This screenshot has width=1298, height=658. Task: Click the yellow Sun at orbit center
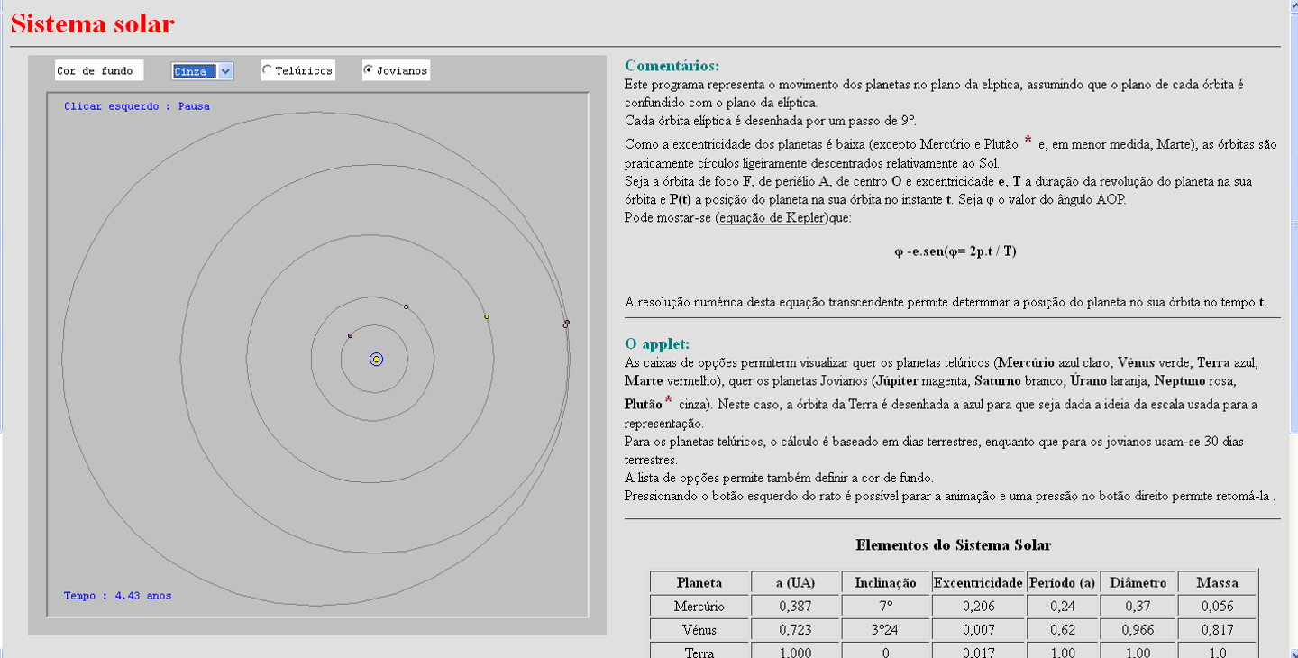click(376, 359)
